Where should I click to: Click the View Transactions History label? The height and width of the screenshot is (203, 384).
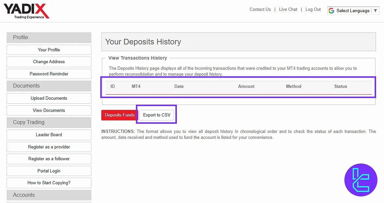[138, 58]
